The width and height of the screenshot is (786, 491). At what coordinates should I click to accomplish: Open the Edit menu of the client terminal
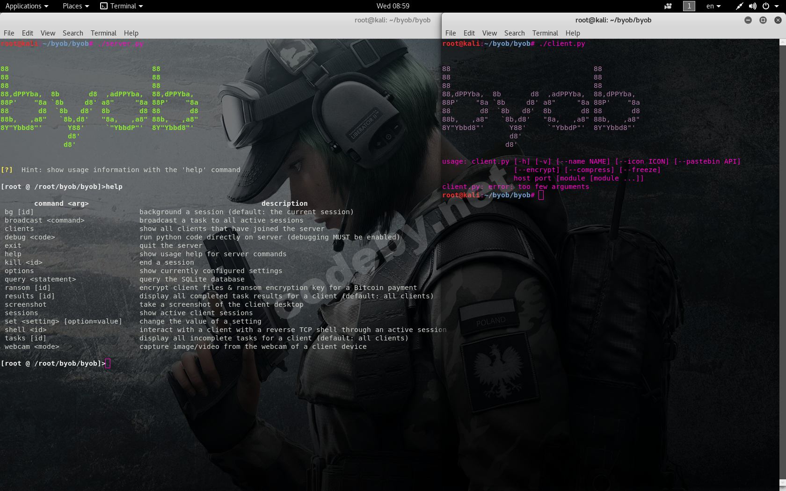coord(469,33)
